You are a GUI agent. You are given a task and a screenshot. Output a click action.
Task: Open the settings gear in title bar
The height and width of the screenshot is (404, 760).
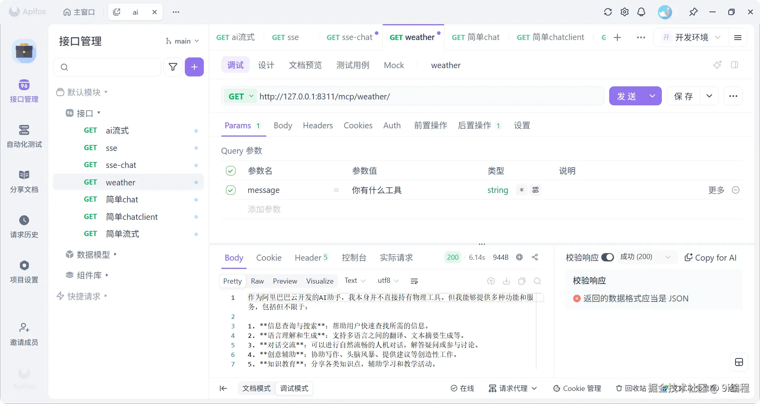coord(625,12)
